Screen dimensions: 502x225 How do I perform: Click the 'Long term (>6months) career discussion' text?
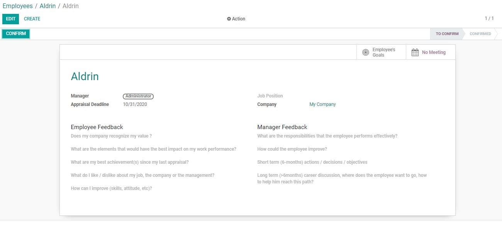[342, 178]
